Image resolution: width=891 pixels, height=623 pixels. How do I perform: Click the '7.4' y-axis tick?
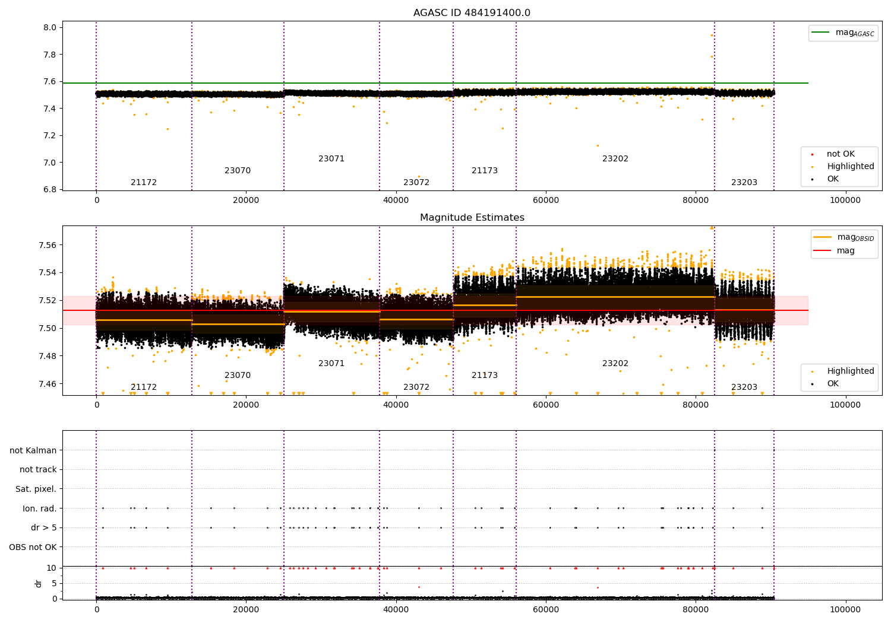pos(50,109)
